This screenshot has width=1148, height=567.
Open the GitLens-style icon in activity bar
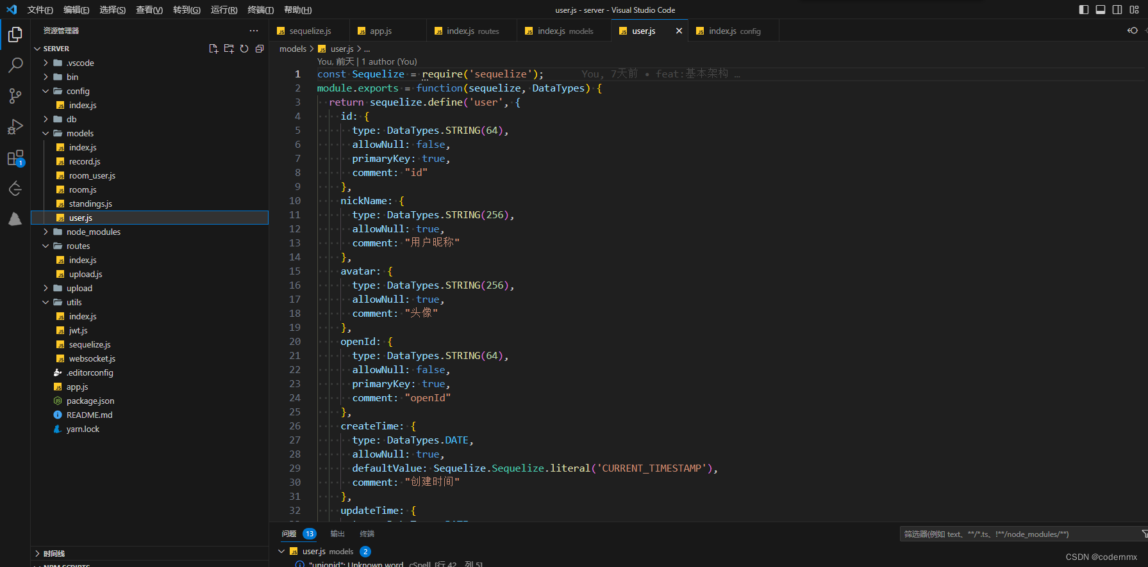tap(15, 189)
